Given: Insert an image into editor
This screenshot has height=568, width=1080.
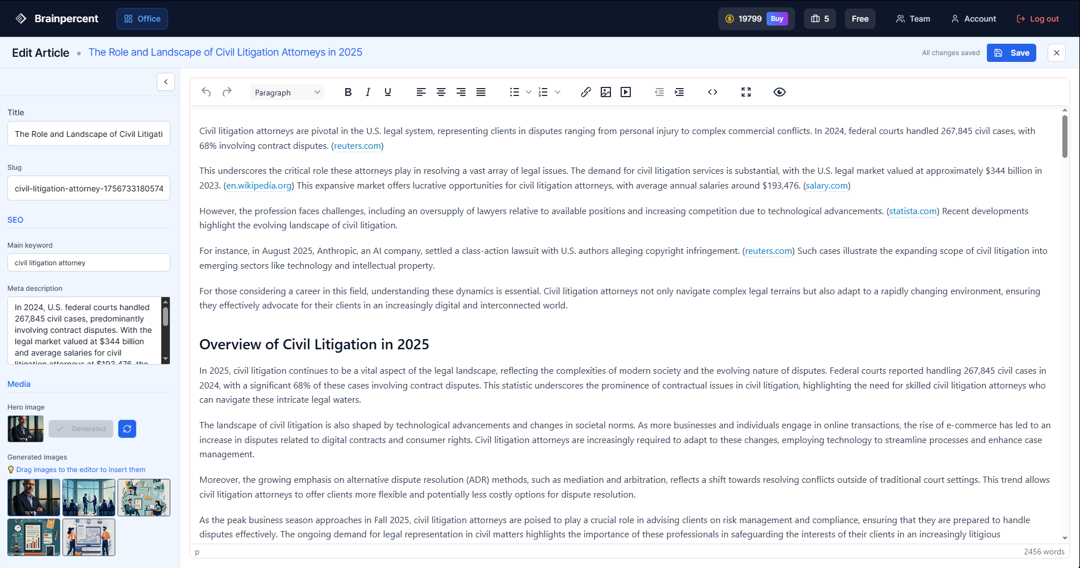Looking at the screenshot, I should 606,92.
